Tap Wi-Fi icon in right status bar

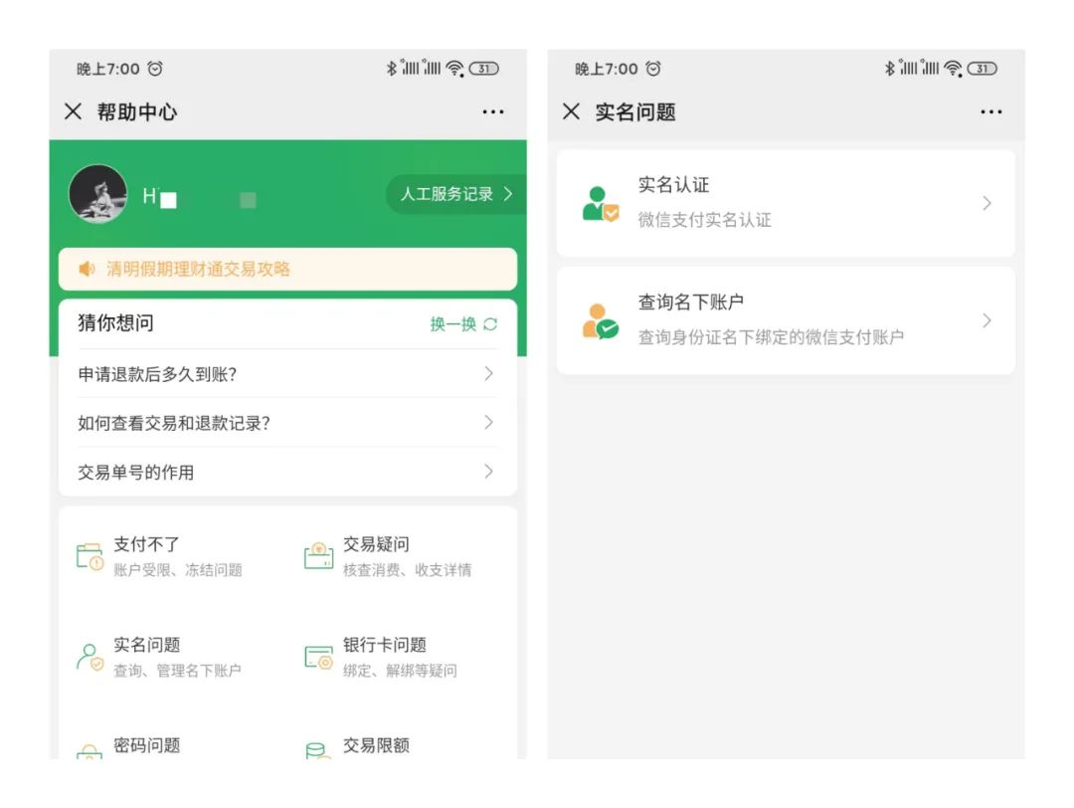pos(953,69)
